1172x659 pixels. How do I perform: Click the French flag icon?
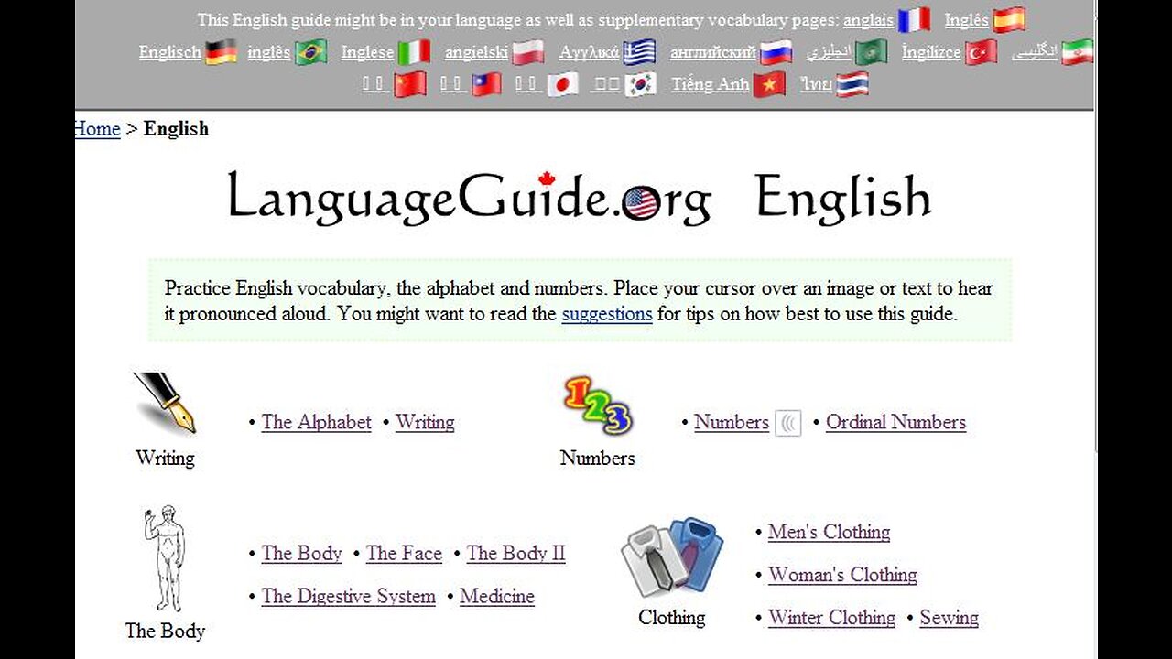point(914,20)
